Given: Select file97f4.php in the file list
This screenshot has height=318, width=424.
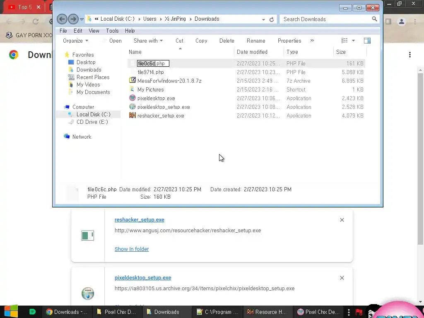Looking at the screenshot, I should point(151,72).
